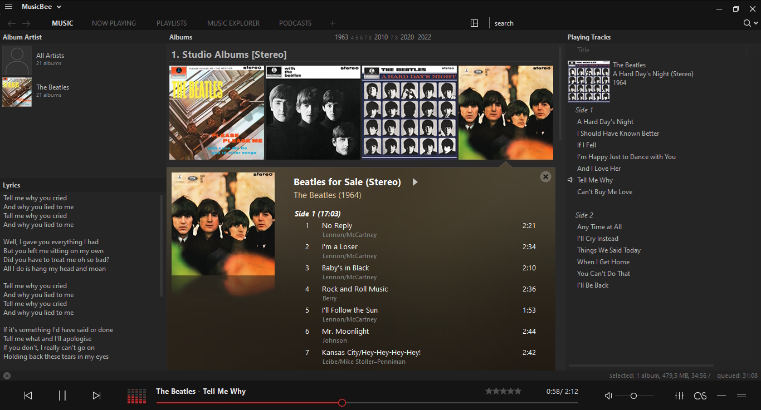Seek using the track progress bar
The image size is (761, 410).
coord(367,403)
